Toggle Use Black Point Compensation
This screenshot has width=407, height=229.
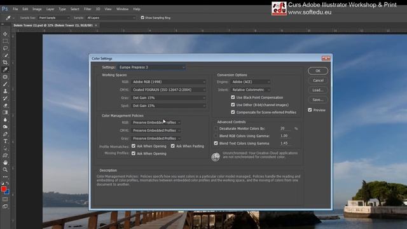point(233,97)
